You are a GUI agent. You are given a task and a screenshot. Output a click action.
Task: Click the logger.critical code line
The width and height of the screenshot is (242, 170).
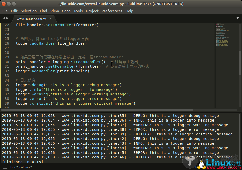[76, 103]
